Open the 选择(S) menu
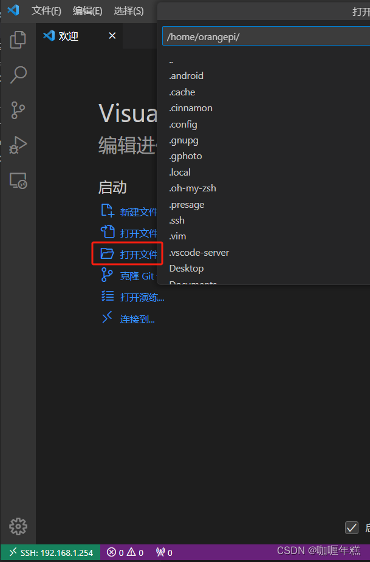This screenshot has height=562, width=370. (126, 11)
